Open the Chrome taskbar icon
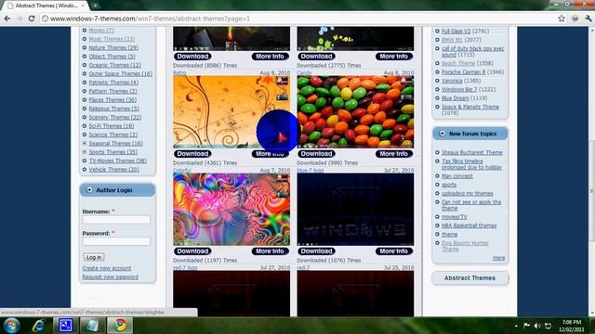This screenshot has width=595, height=334. point(120,326)
